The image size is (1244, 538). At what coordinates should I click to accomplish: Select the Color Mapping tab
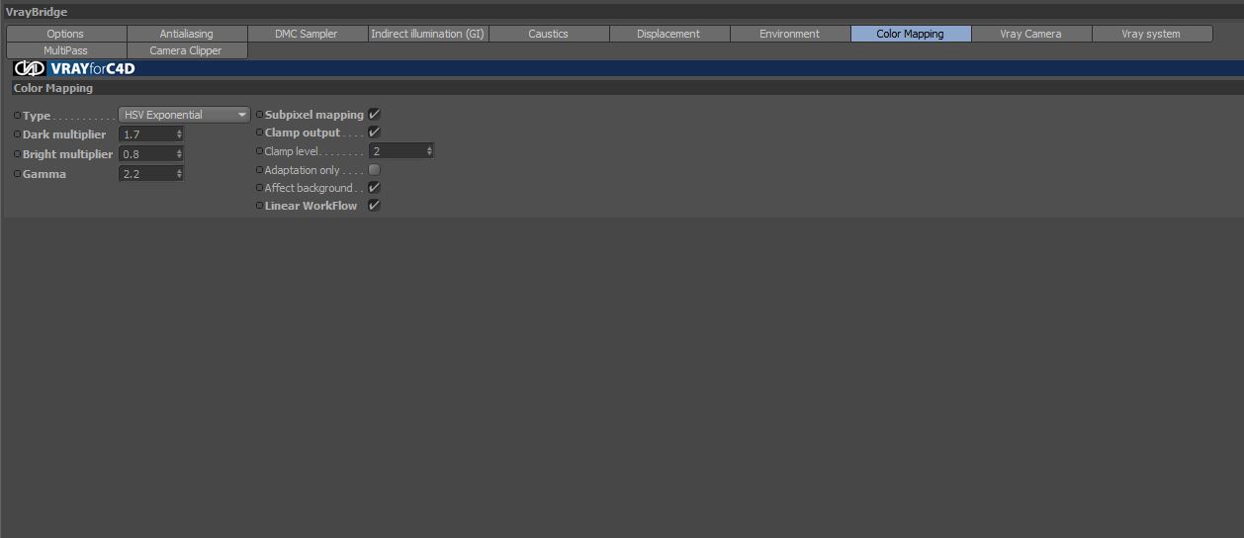[x=911, y=34]
